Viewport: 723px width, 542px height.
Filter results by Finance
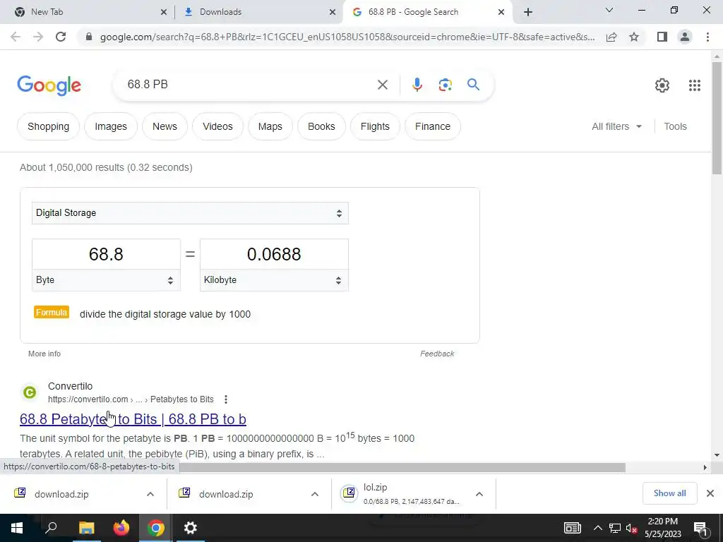click(433, 126)
